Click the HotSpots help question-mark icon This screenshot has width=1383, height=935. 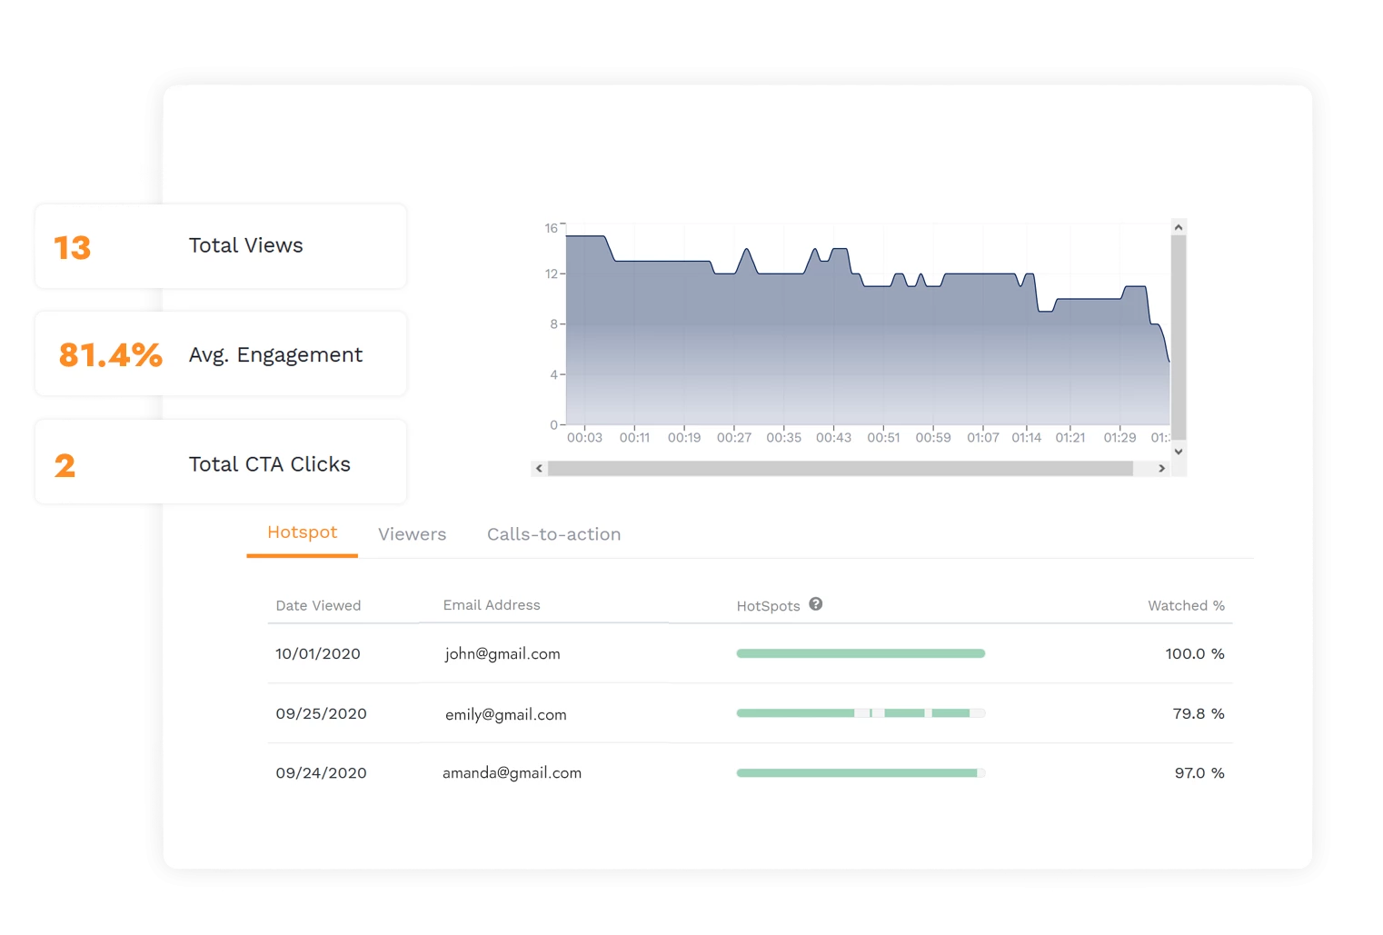pos(816,604)
